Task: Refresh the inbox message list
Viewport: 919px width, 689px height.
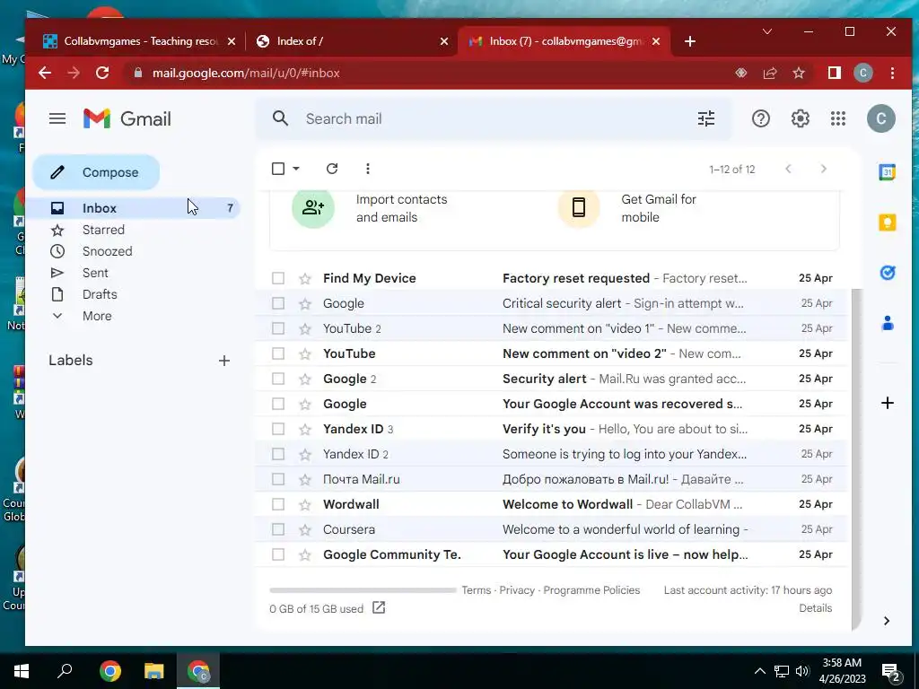Action: point(332,169)
